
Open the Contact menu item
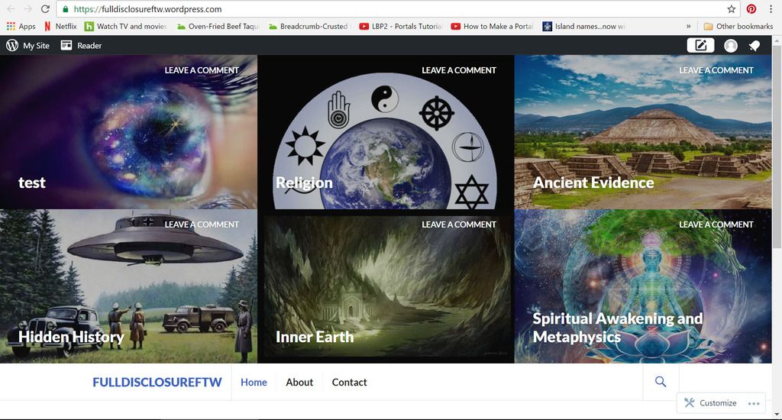point(349,382)
